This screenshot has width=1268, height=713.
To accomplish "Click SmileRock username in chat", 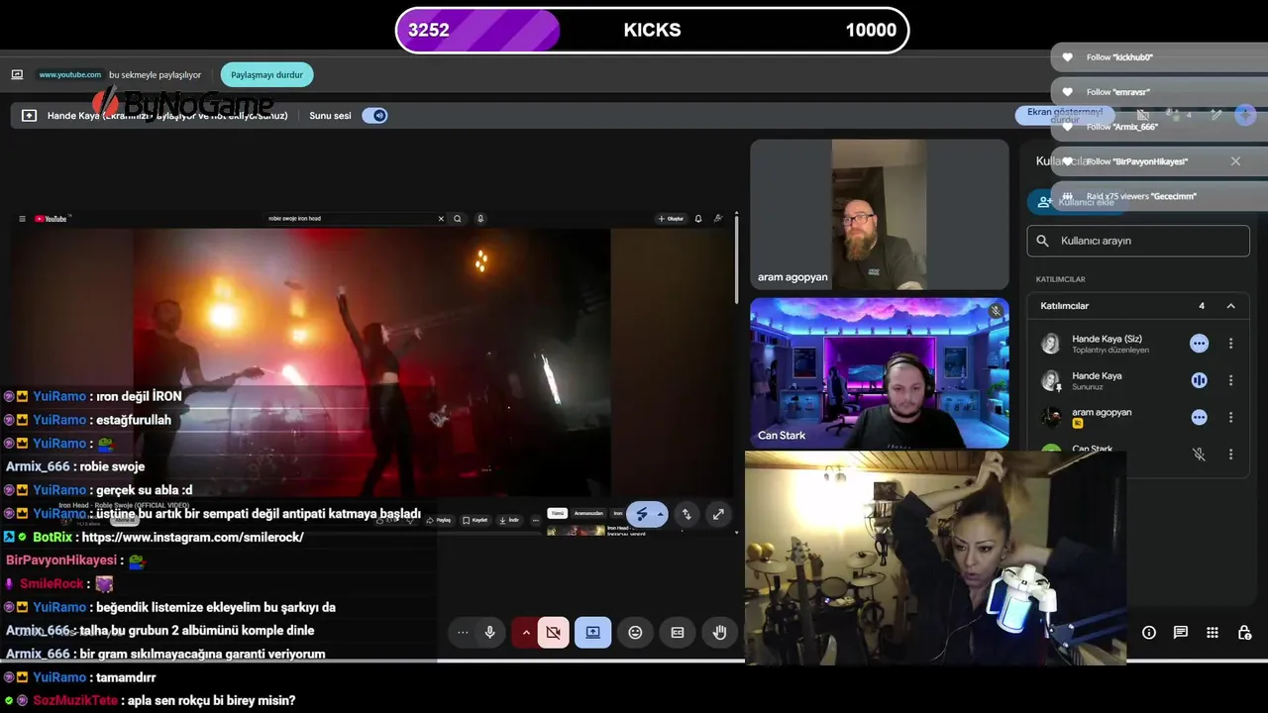I will 52,584.
